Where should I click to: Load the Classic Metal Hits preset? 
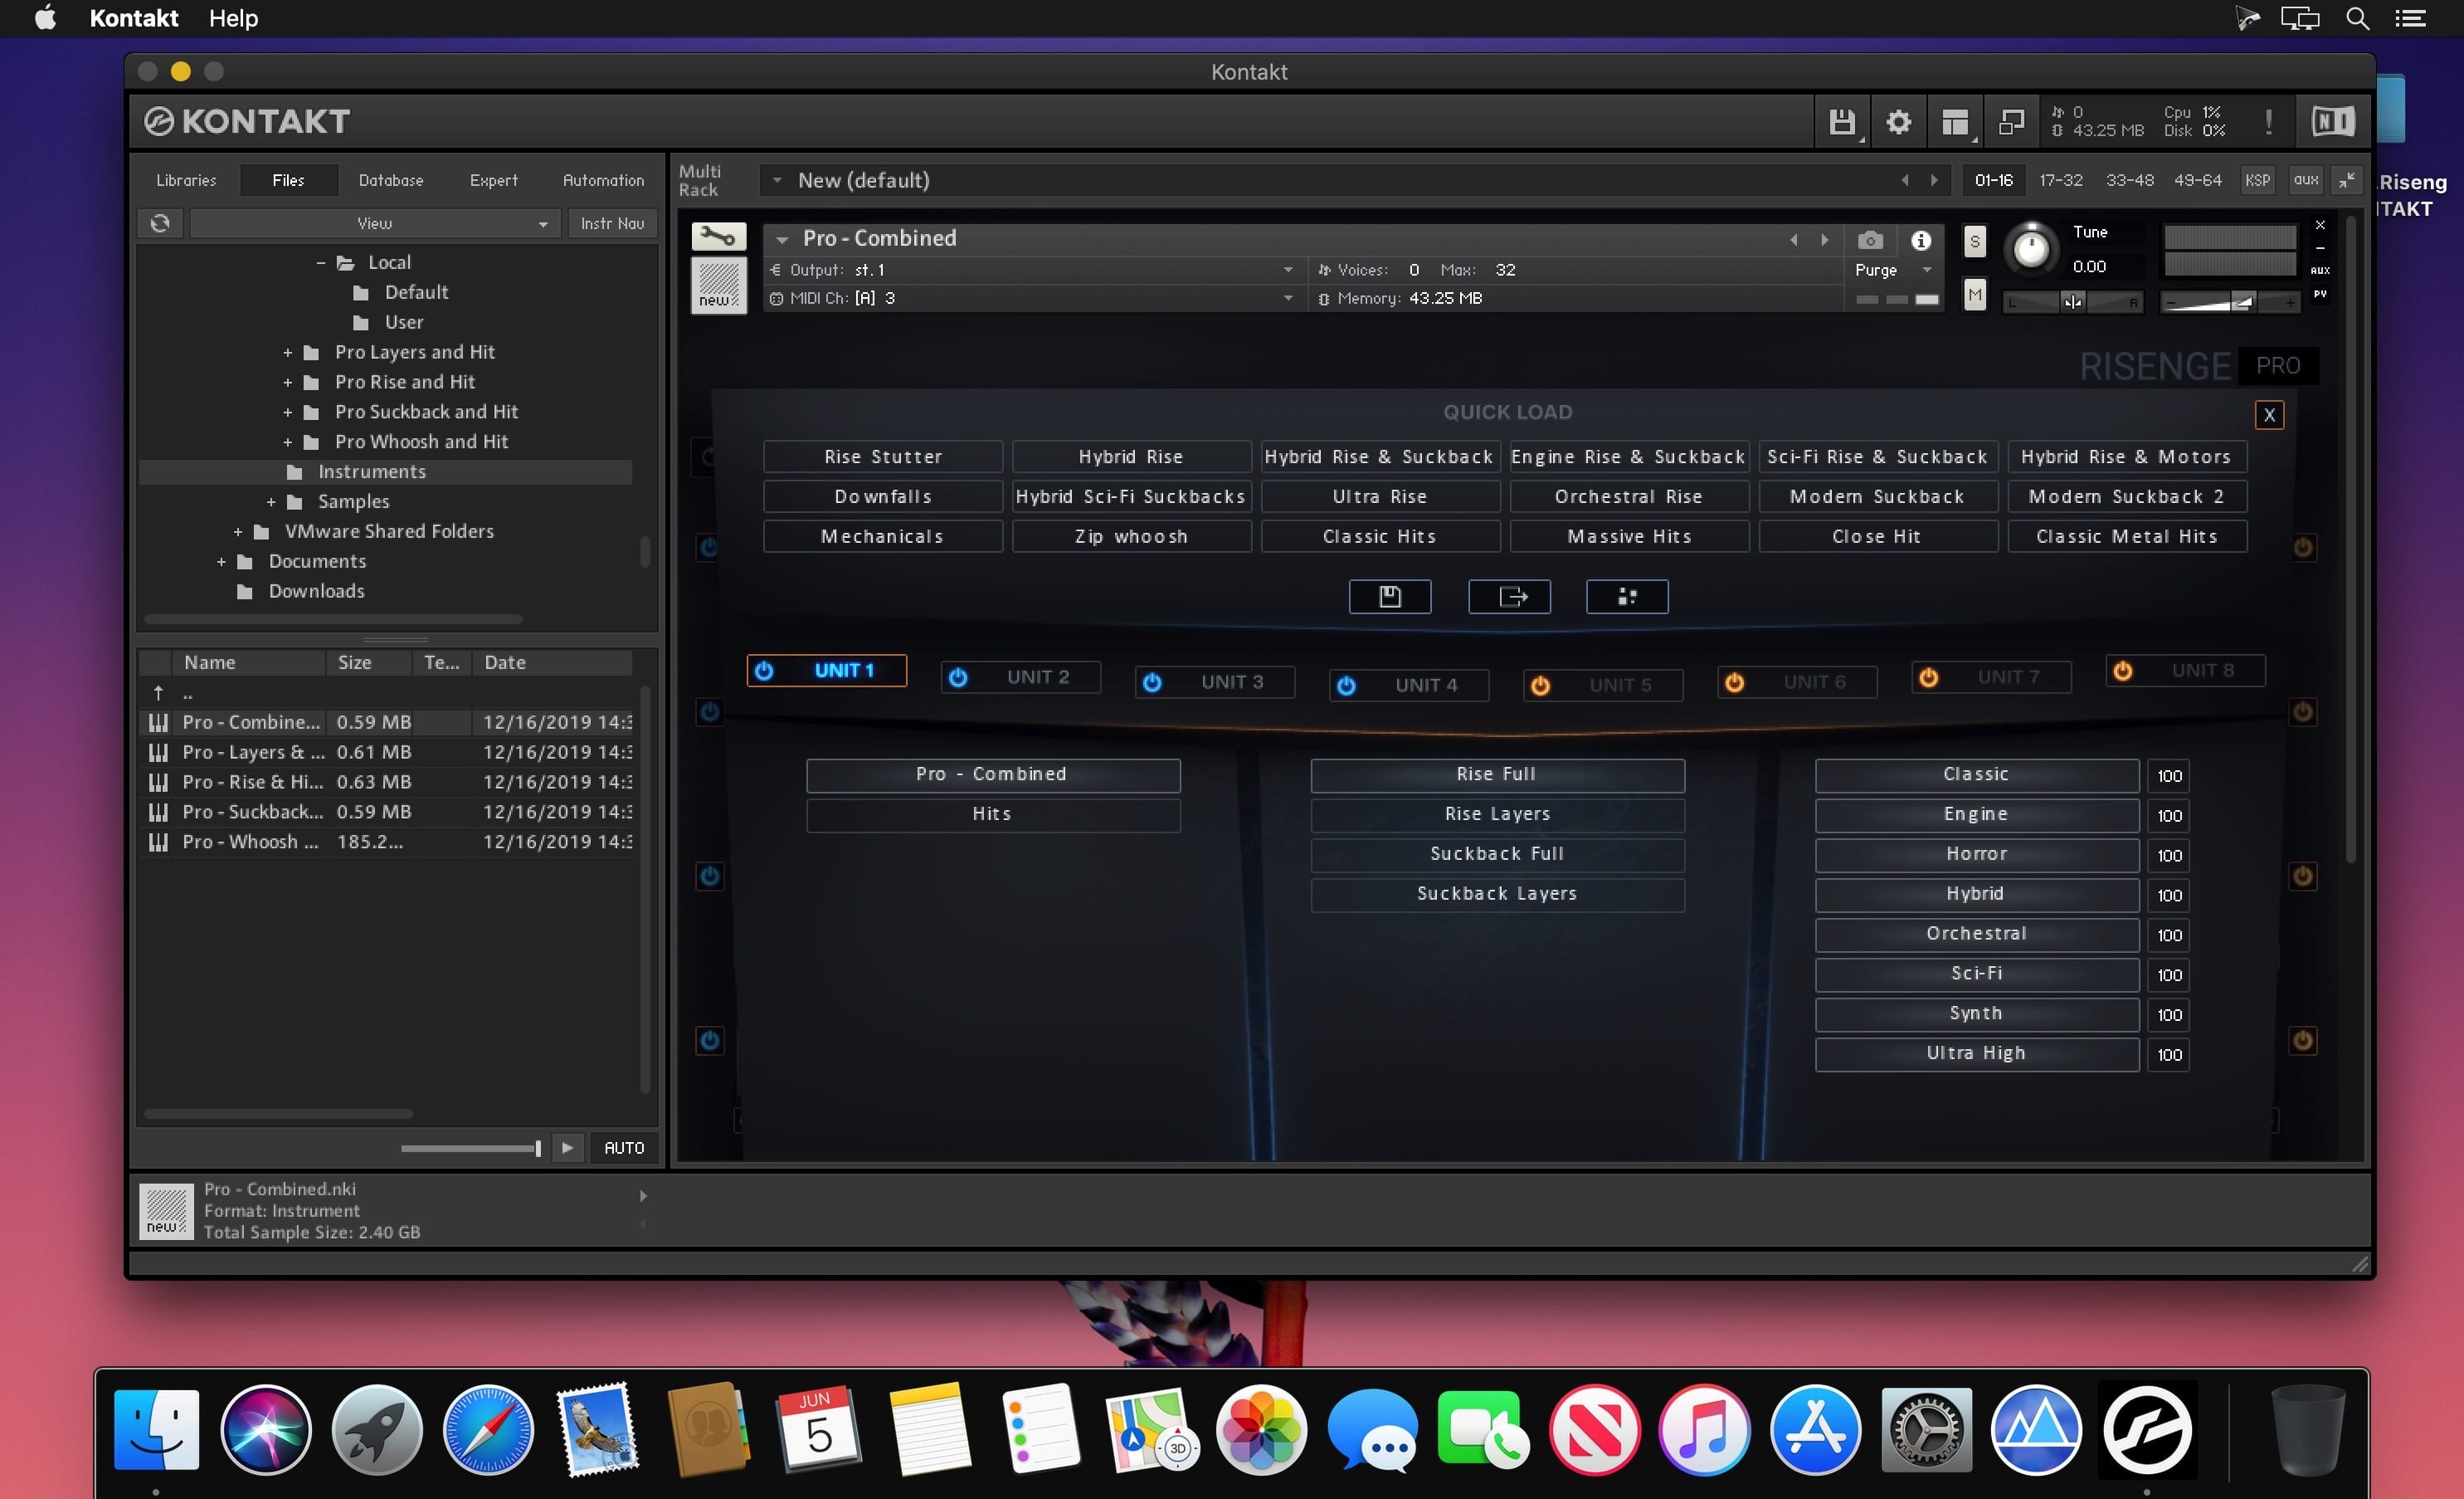coord(2127,536)
